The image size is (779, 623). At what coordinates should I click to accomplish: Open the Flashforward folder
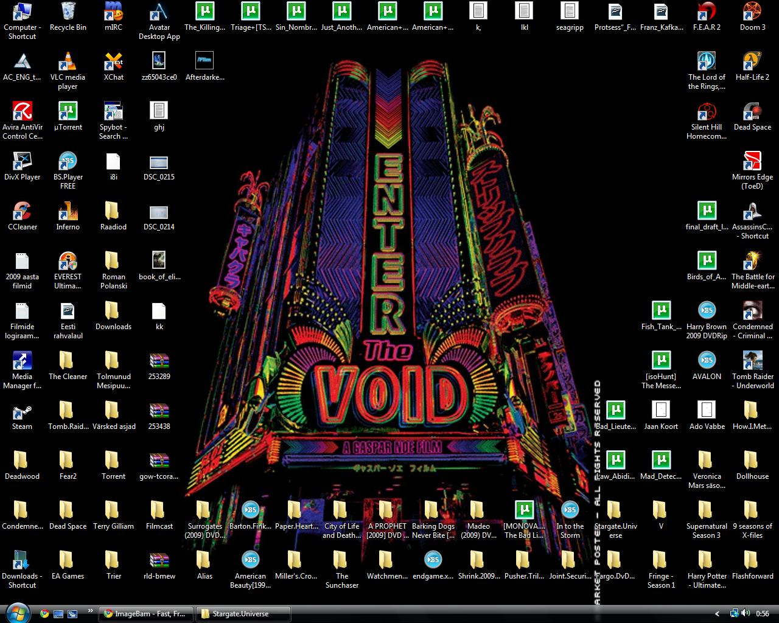point(752,566)
